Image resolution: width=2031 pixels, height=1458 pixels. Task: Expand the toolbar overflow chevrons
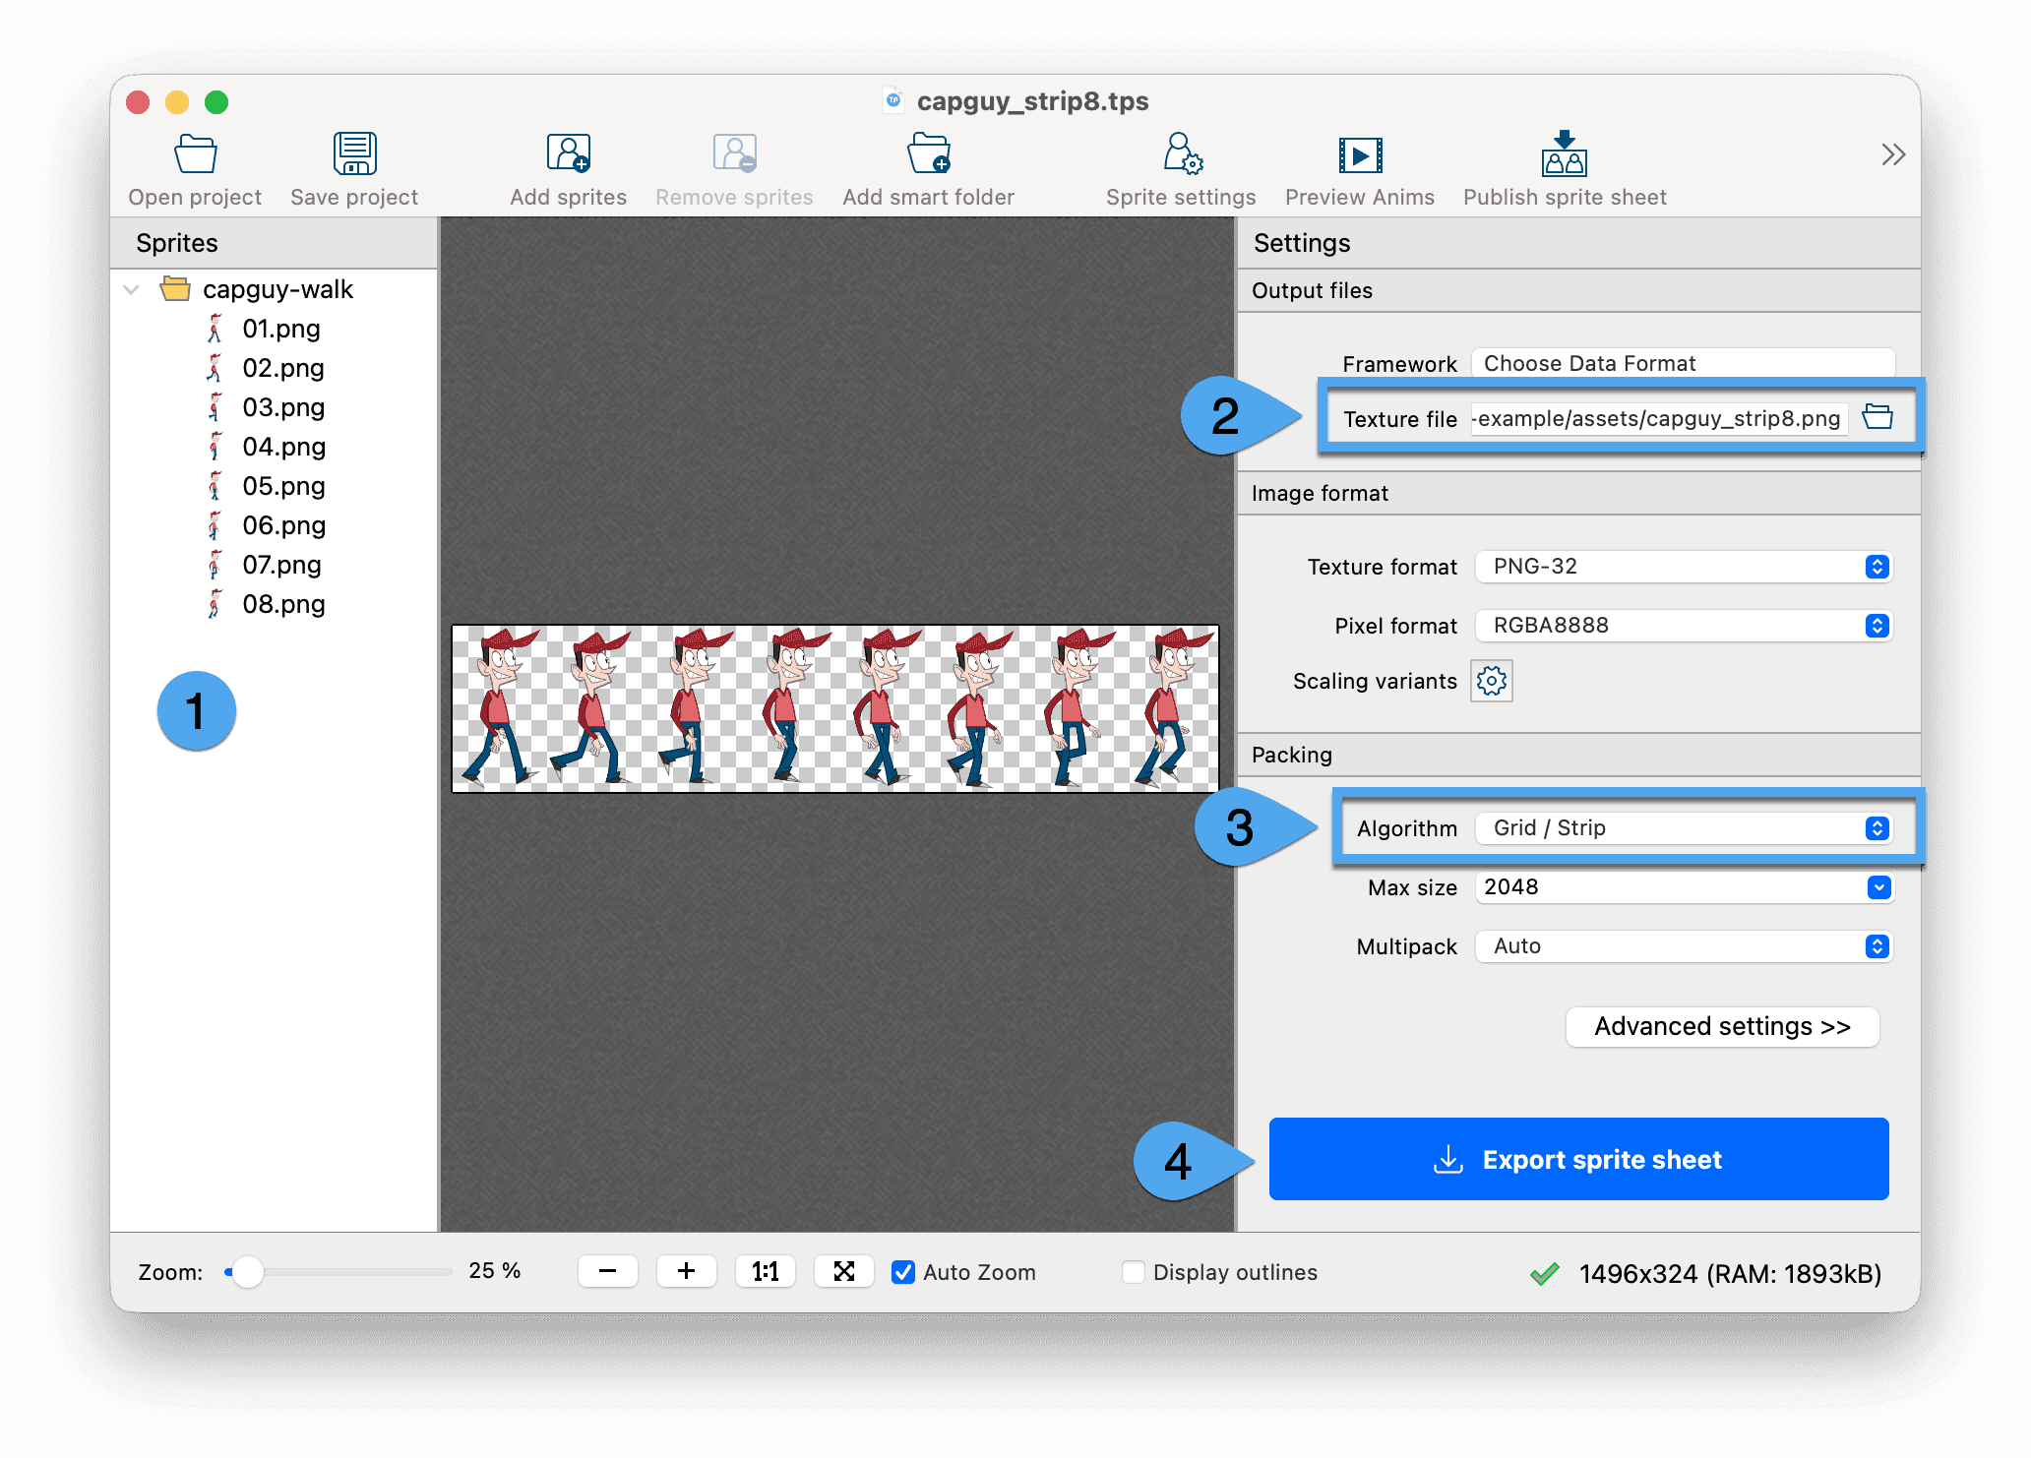(x=1893, y=154)
